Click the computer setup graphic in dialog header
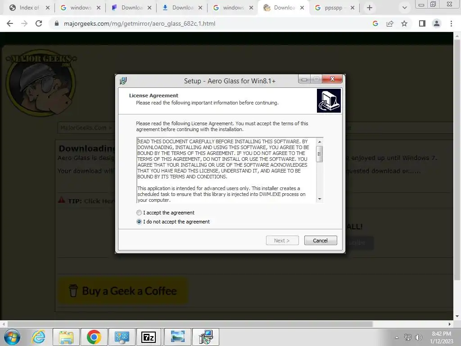 pyautogui.click(x=329, y=100)
